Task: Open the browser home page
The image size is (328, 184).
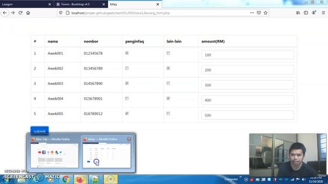Action: coord(28,13)
